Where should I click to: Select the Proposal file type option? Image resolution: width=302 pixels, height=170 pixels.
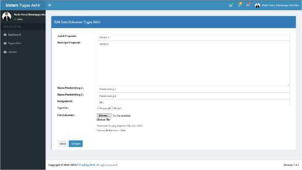click(x=98, y=108)
